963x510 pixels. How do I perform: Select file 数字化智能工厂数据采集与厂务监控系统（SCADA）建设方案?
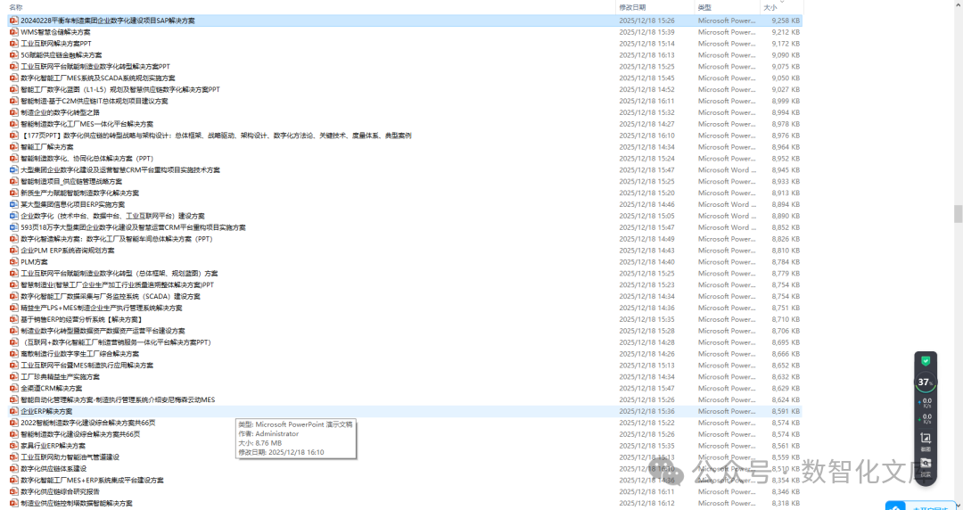coord(111,296)
